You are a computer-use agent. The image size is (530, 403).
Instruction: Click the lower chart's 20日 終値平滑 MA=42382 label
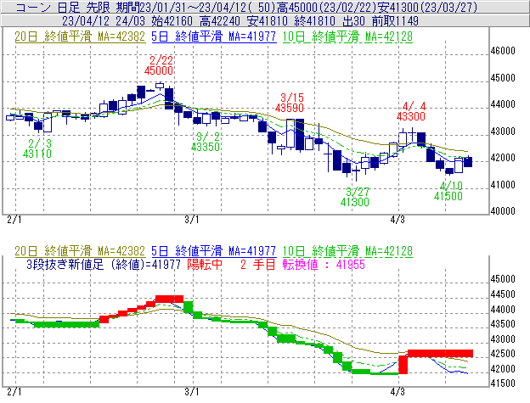point(80,251)
